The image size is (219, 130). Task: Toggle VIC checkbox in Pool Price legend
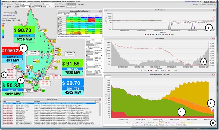tap(151, 34)
